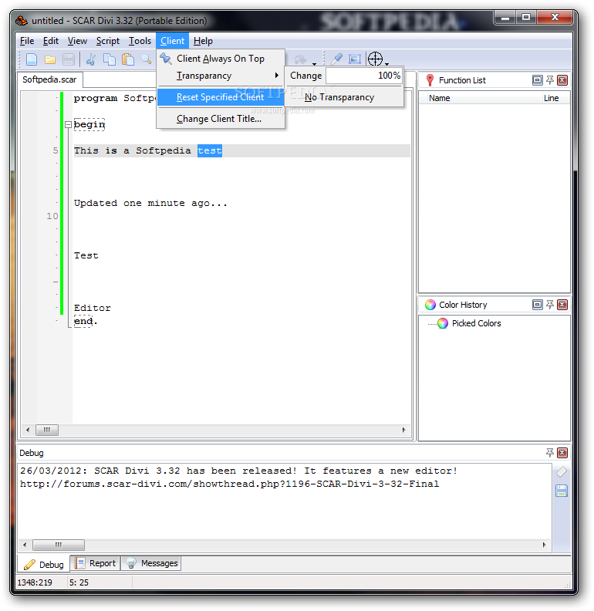Toggle Client Always On Top option
This screenshot has width=594, height=611.
220,59
